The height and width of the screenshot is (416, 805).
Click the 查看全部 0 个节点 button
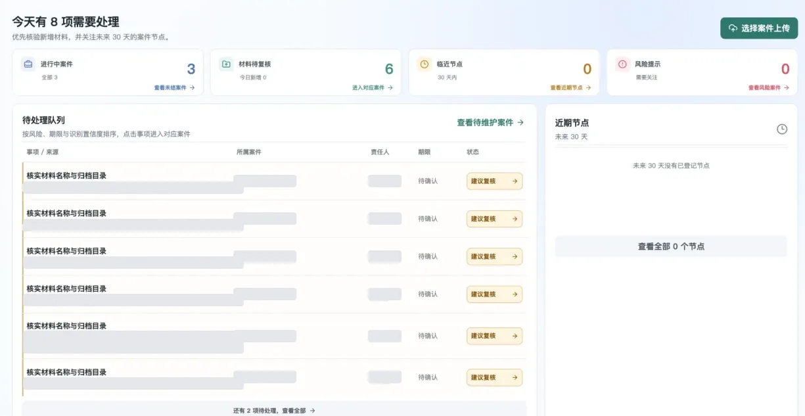(671, 246)
